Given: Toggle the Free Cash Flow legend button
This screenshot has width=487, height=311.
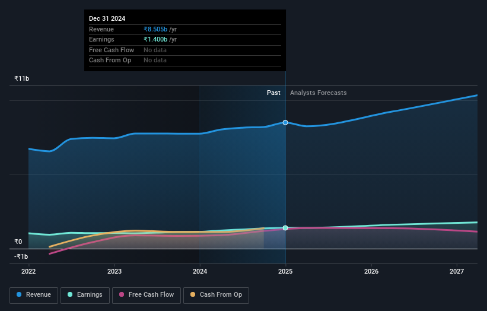Looking at the screenshot, I should pyautogui.click(x=147, y=295).
